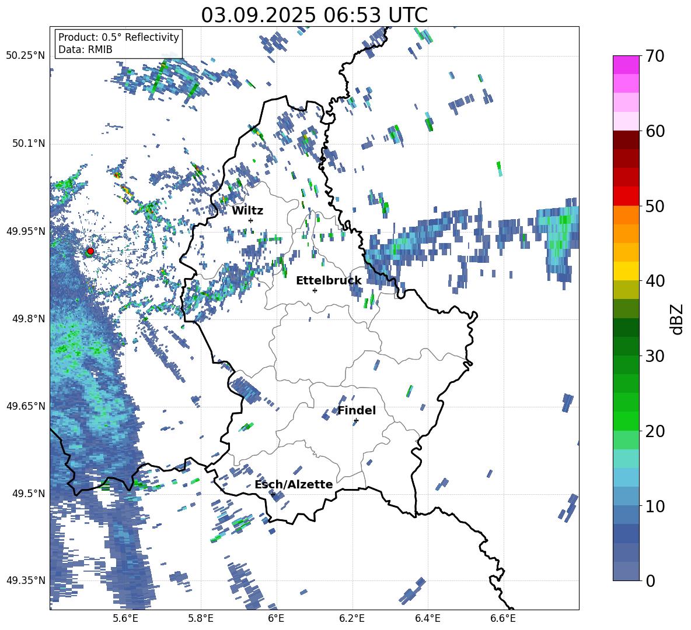The image size is (691, 630).
Task: Click the 49.8°N latitude label
Action: point(29,319)
